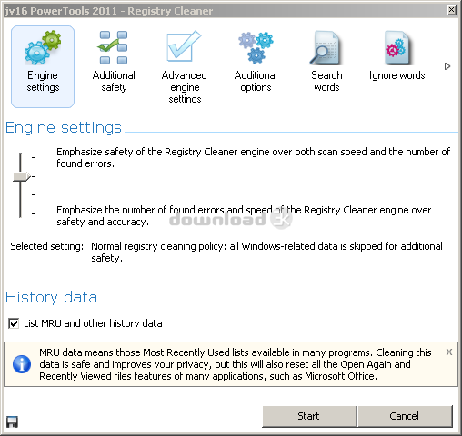Show more tabs with right arrow

(447, 66)
